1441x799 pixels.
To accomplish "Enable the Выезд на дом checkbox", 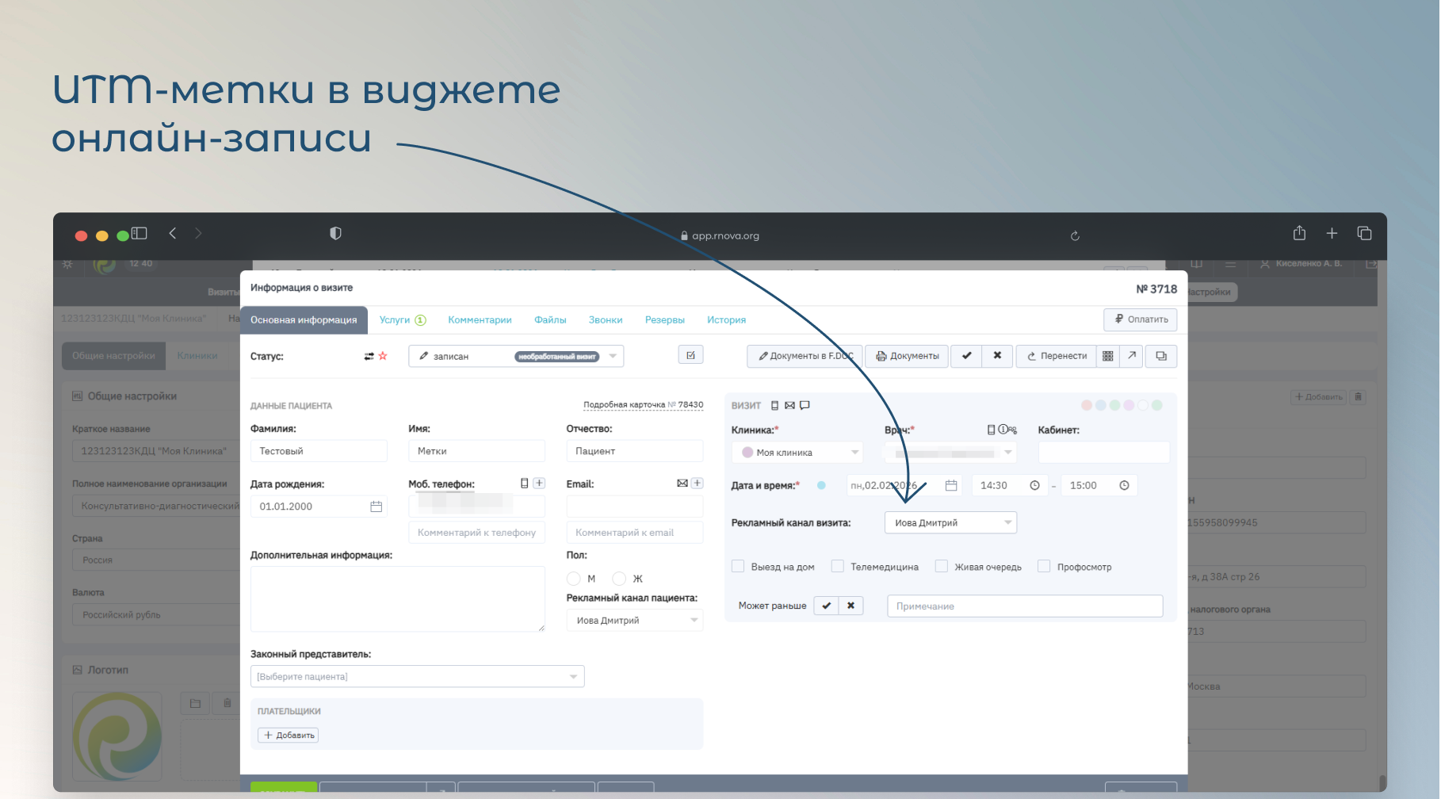I will (x=738, y=567).
